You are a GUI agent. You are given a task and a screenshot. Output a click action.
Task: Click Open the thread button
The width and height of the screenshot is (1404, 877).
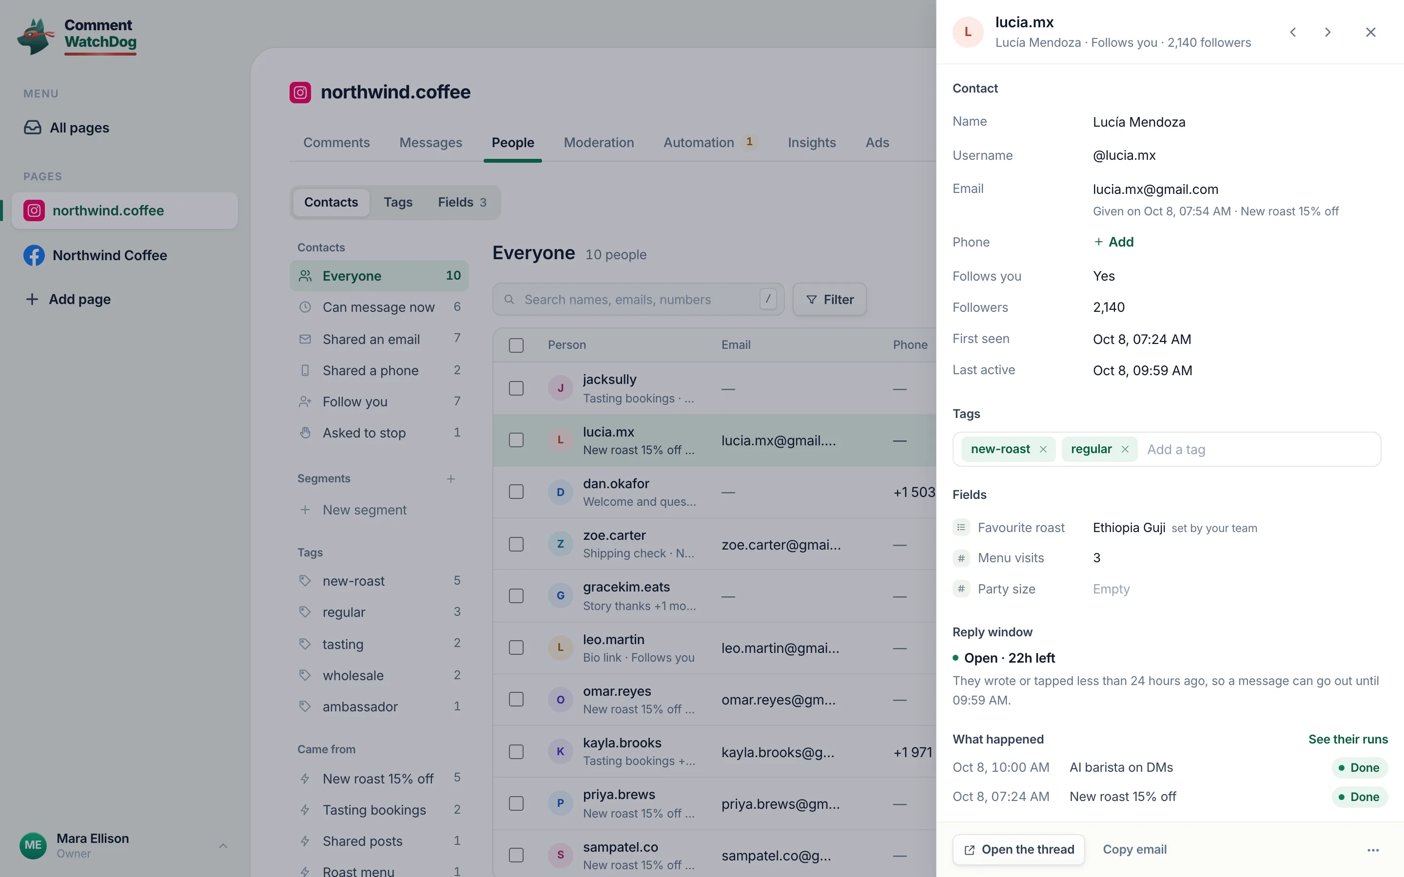(1019, 850)
